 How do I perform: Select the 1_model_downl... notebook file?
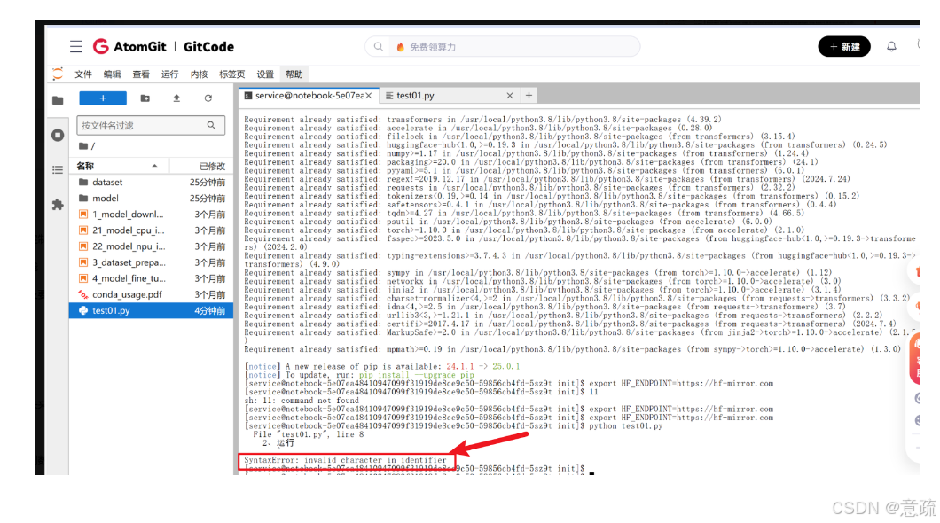pos(151,215)
